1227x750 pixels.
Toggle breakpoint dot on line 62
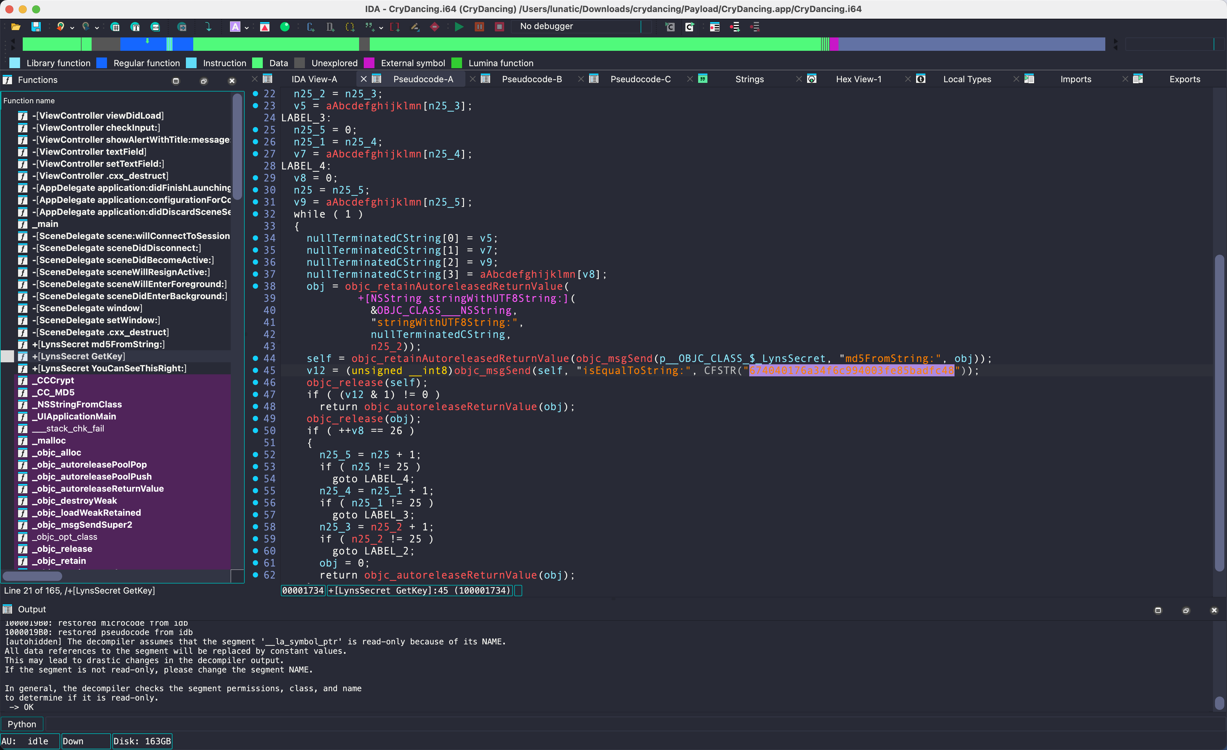click(255, 575)
